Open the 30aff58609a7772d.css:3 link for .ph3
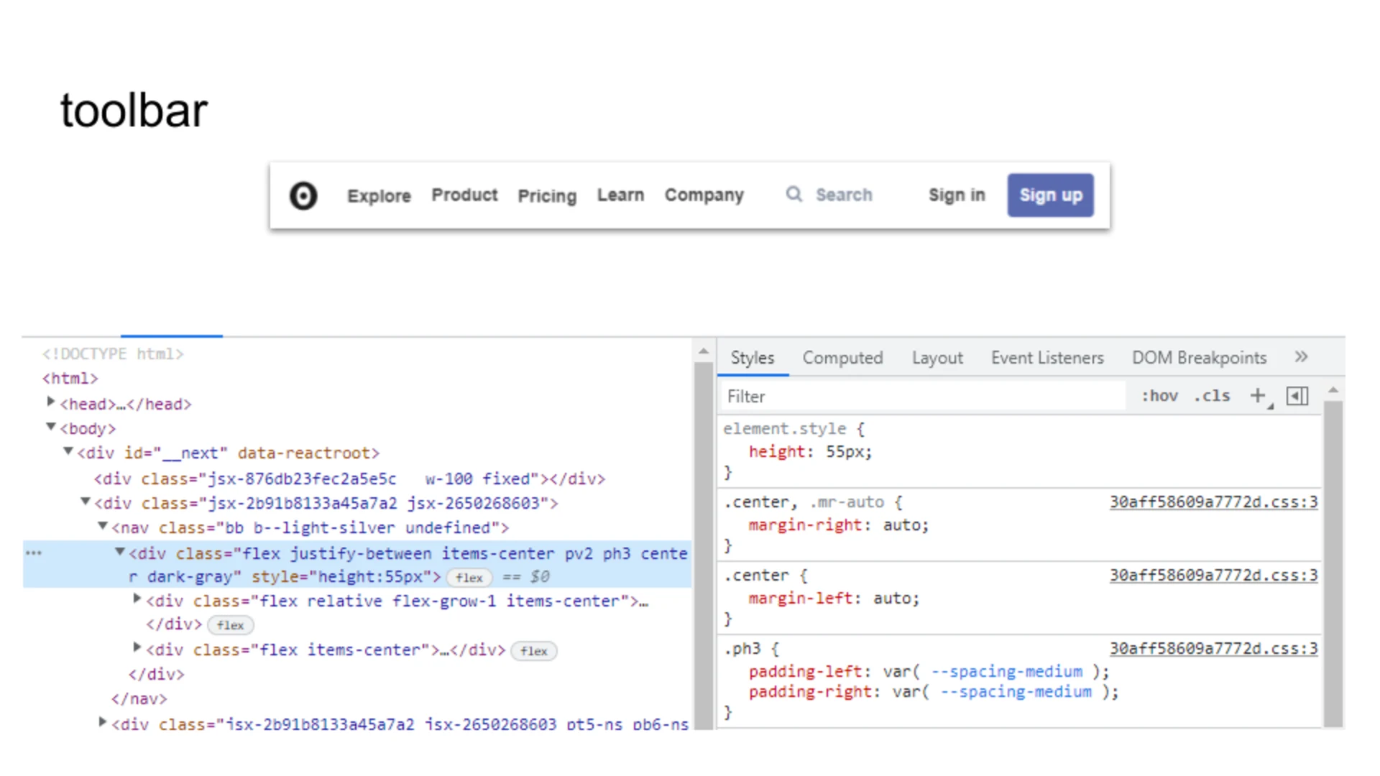 tap(1213, 648)
